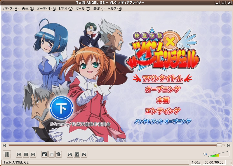
Task: Toggle fullscreen video mode icon
Action: pyautogui.click(x=44, y=154)
